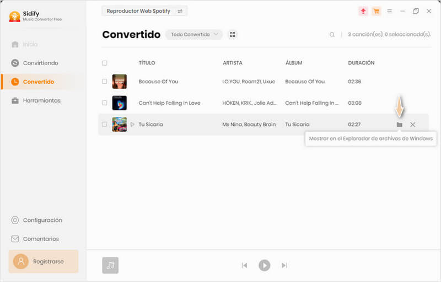Click the Configuración gear icon
The image size is (441, 282).
(15, 220)
